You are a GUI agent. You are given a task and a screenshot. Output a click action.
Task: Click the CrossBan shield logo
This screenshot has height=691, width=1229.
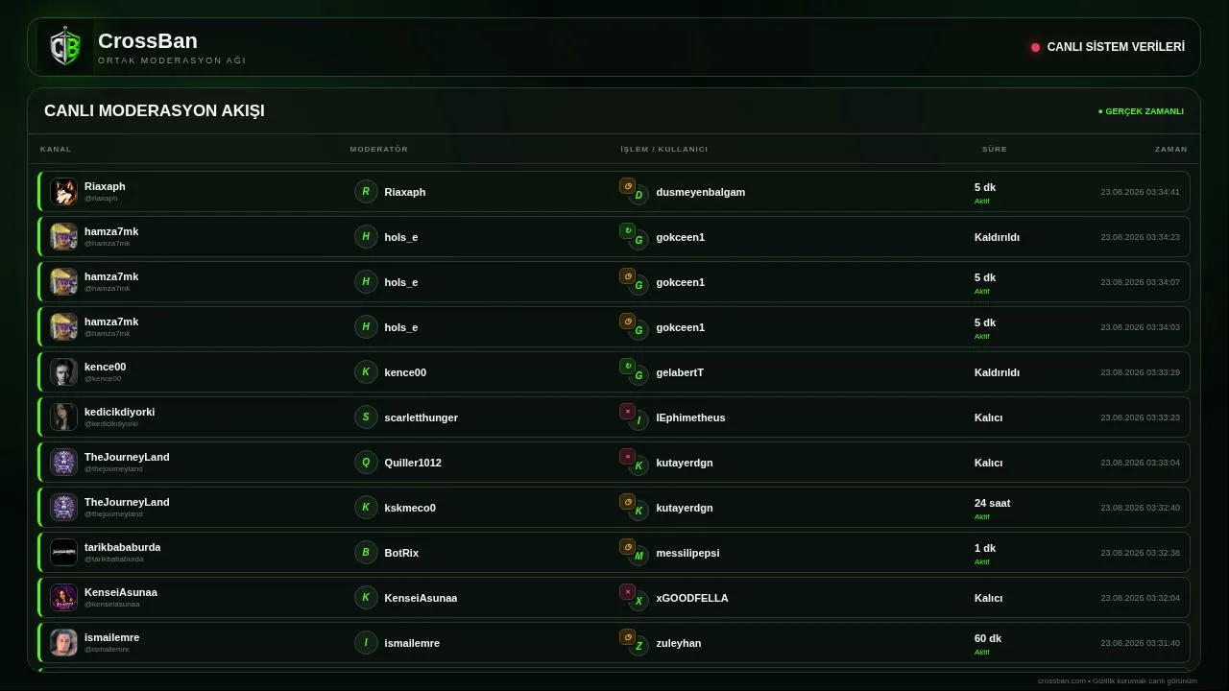65,47
